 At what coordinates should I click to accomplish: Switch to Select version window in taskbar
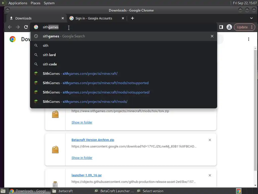[151, 191]
